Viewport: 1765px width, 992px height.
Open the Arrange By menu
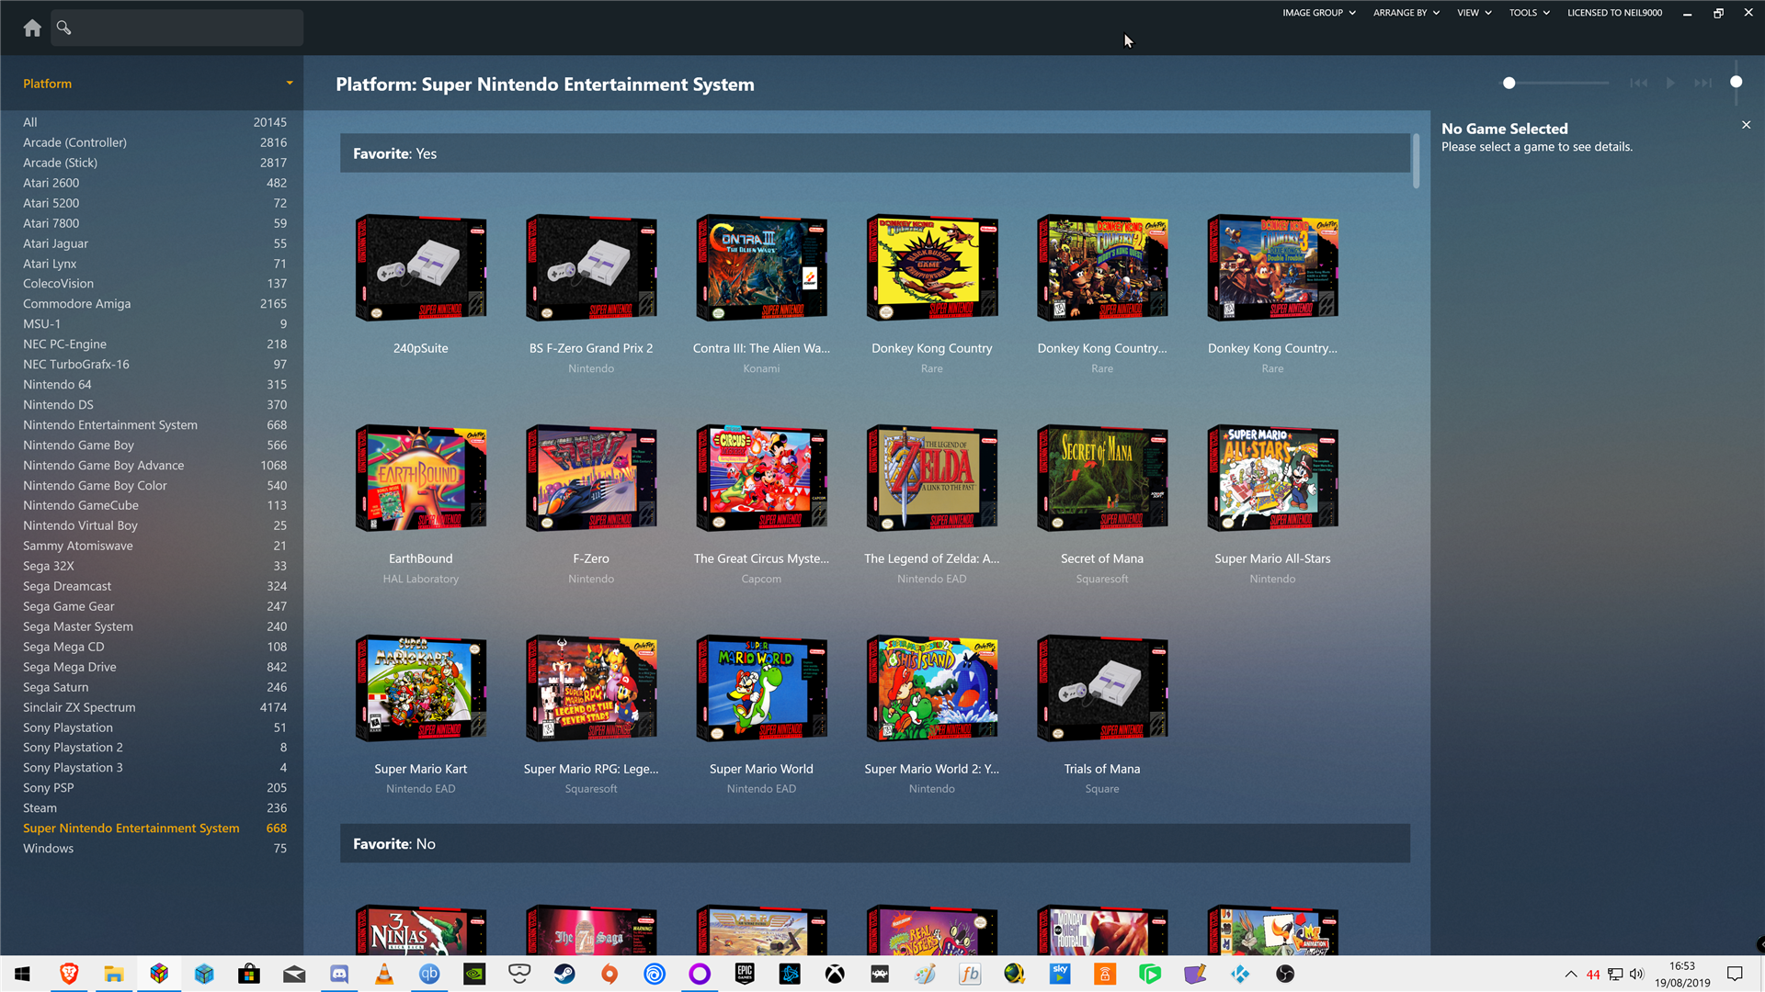tap(1406, 13)
